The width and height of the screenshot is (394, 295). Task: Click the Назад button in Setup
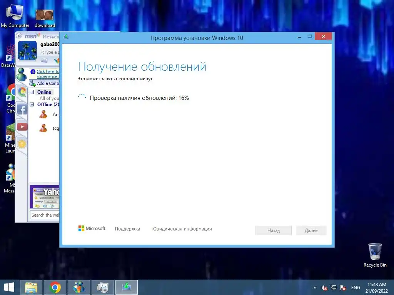[274, 230]
